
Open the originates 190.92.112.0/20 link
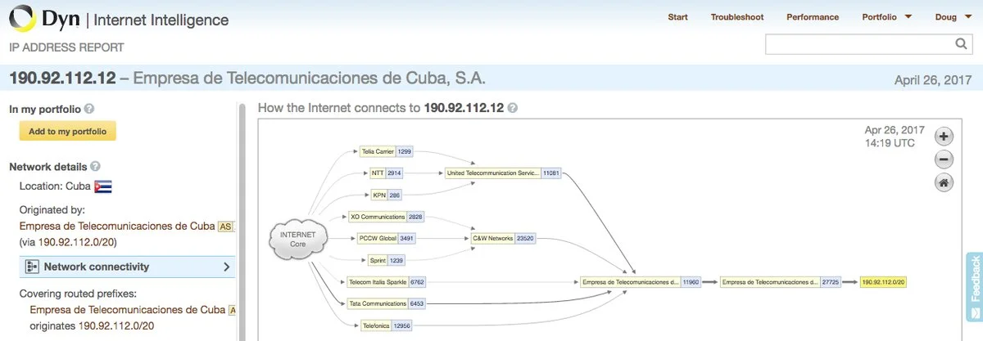coord(116,325)
